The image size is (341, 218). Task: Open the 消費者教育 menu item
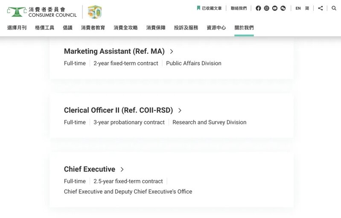(x=93, y=28)
